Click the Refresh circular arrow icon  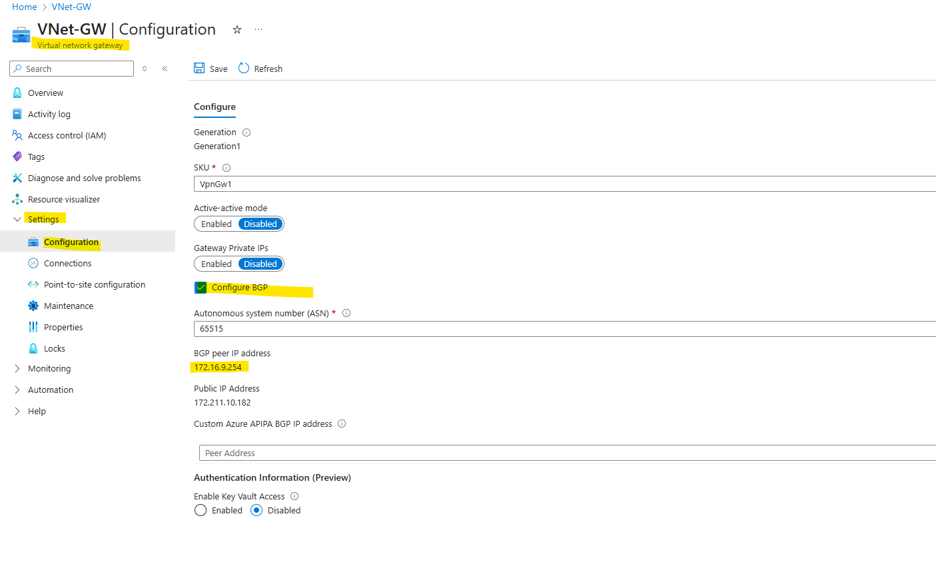[244, 68]
